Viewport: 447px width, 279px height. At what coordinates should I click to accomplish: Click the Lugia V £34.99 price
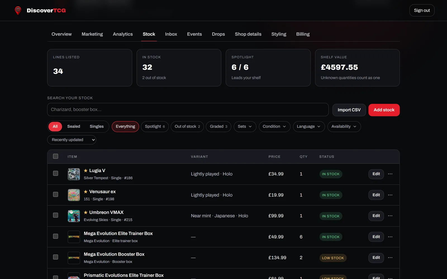pos(276,174)
